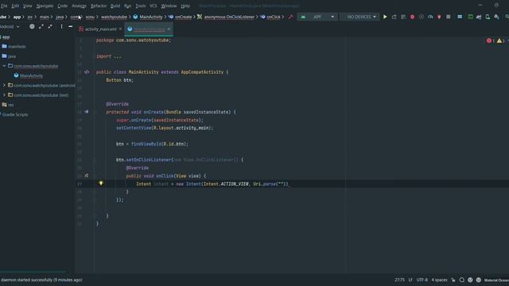
Task: Close the MainActivity.java tab
Action: (x=169, y=29)
